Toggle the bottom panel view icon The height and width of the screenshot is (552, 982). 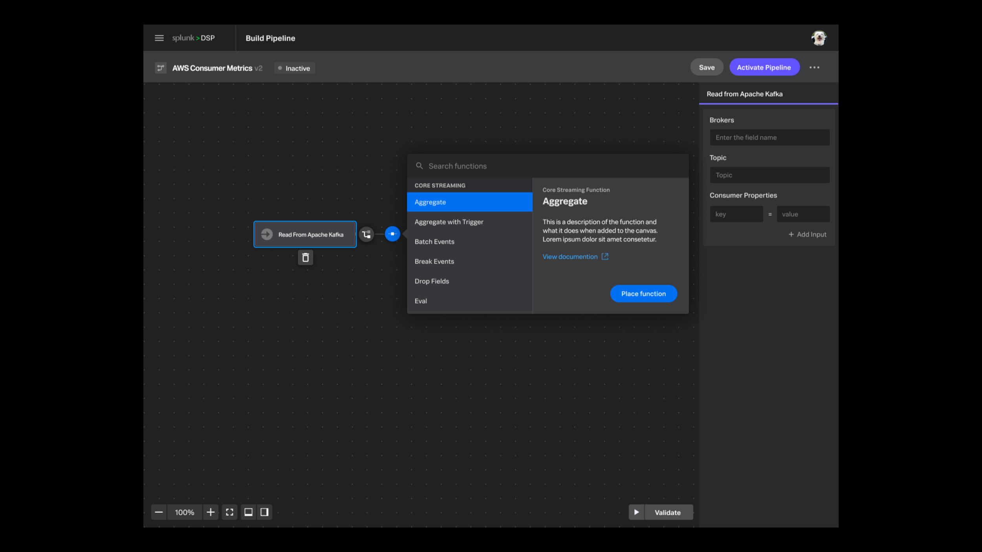tap(248, 512)
